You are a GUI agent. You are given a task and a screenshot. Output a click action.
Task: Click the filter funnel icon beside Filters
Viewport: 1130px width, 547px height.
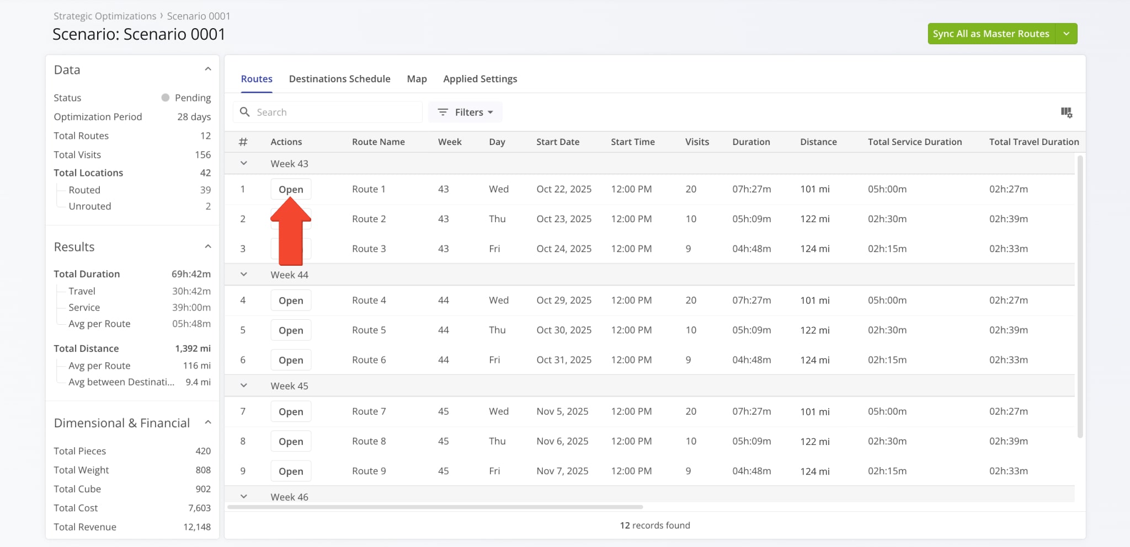pos(443,112)
